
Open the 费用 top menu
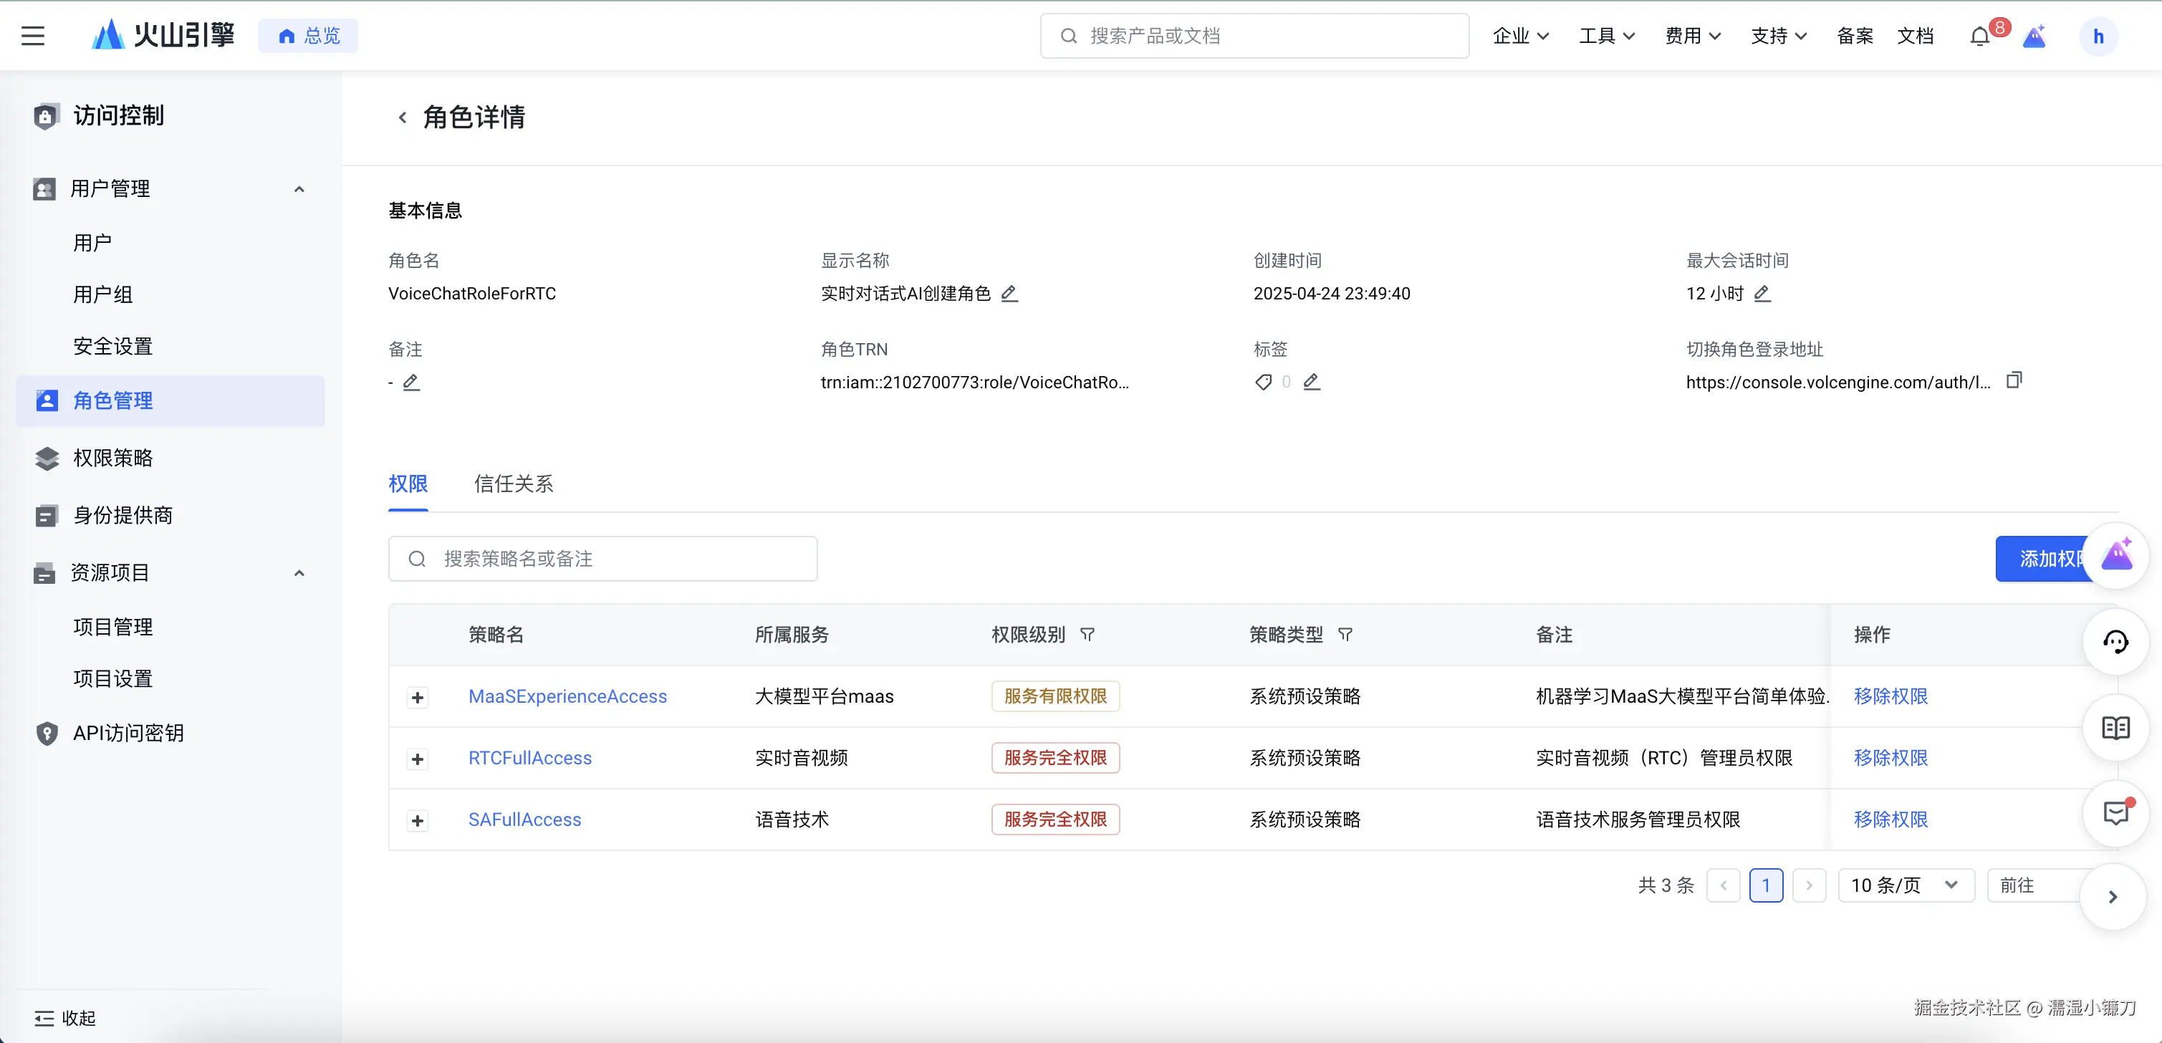coord(1692,36)
